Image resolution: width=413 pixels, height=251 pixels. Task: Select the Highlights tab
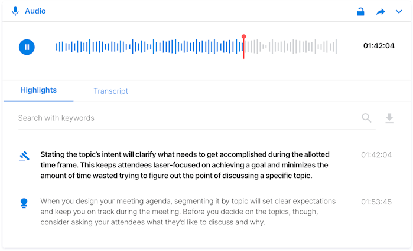pyautogui.click(x=38, y=90)
